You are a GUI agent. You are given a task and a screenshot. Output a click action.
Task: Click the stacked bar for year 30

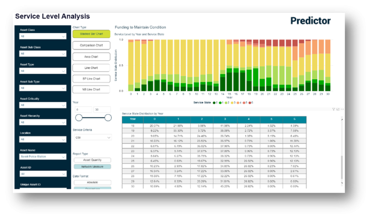click(328, 65)
